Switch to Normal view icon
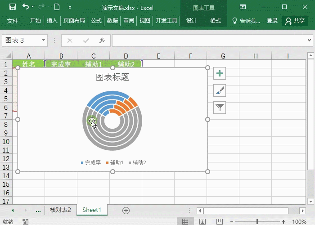315x225 pixels. 185,221
